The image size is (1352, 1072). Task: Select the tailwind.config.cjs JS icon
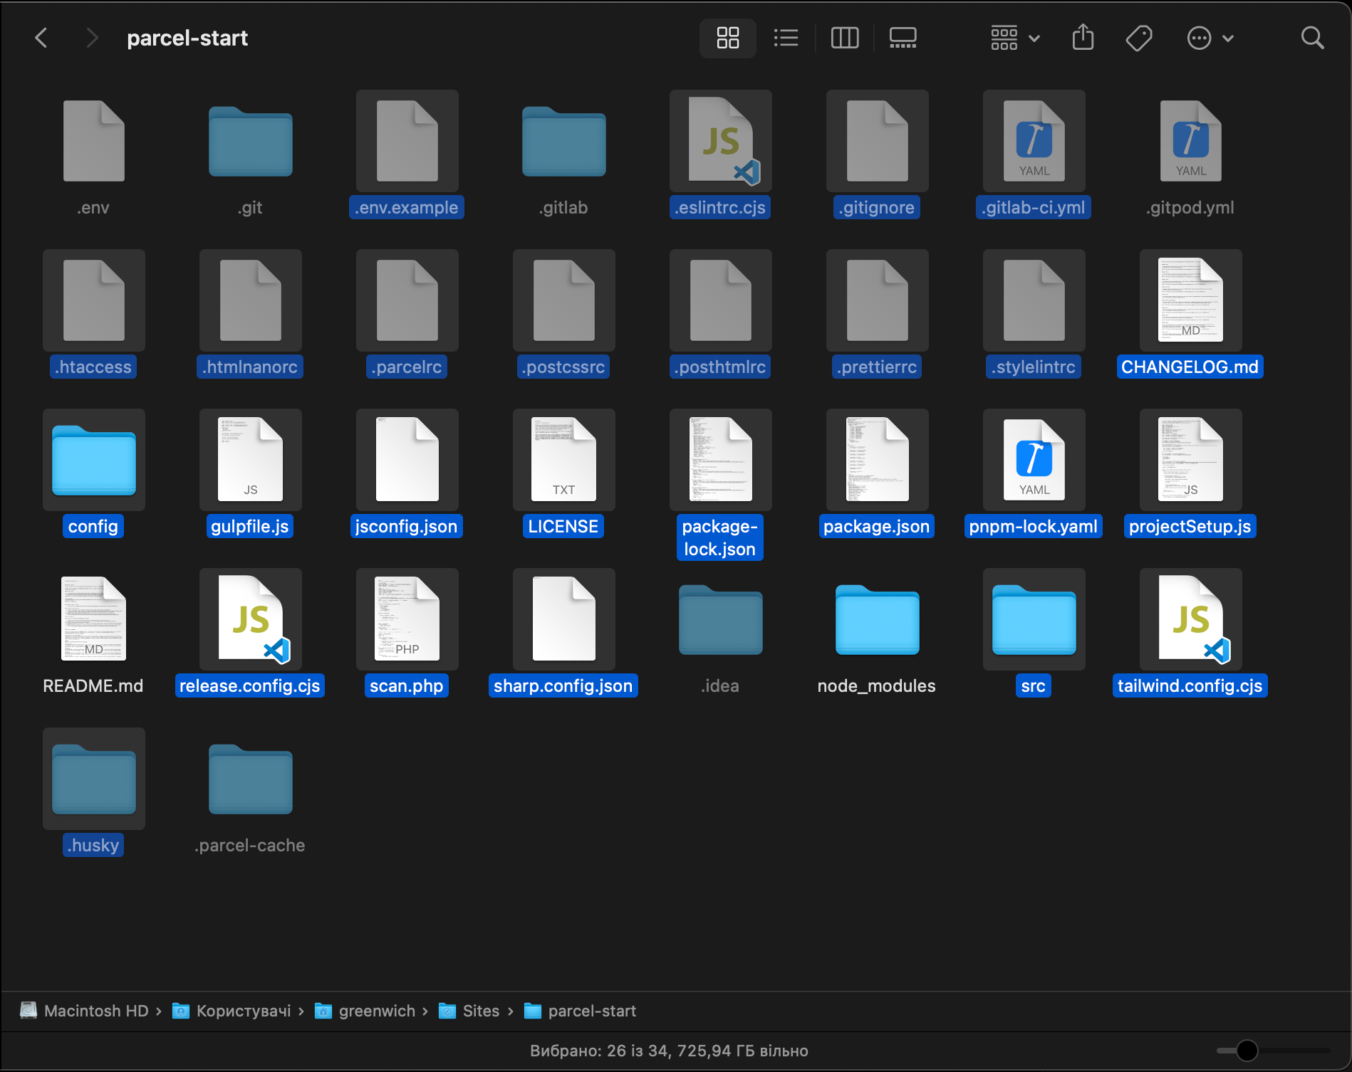point(1193,619)
